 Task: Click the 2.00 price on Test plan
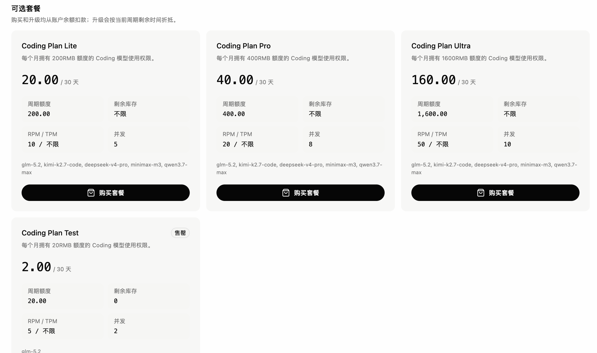(x=37, y=267)
